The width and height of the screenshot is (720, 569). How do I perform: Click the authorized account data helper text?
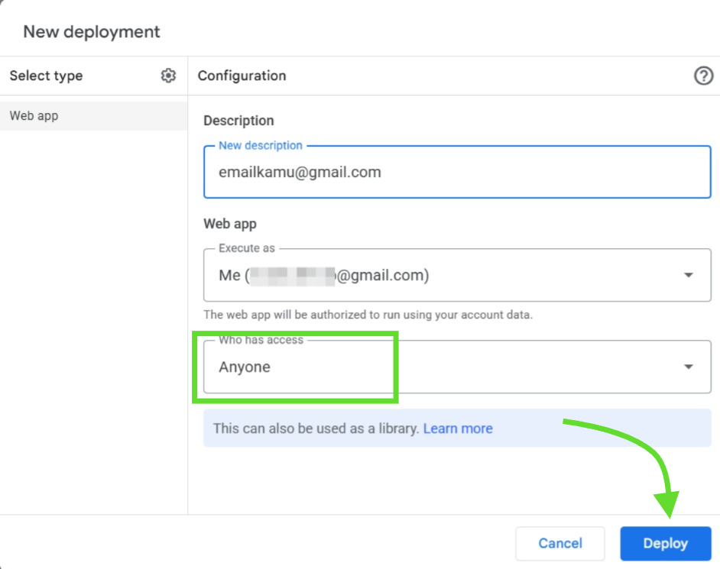coord(368,315)
